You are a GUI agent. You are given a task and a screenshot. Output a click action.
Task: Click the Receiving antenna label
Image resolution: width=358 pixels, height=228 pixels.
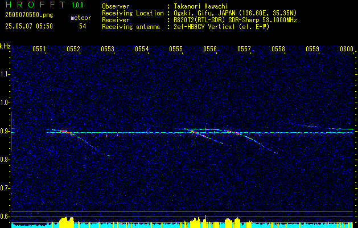point(131,27)
